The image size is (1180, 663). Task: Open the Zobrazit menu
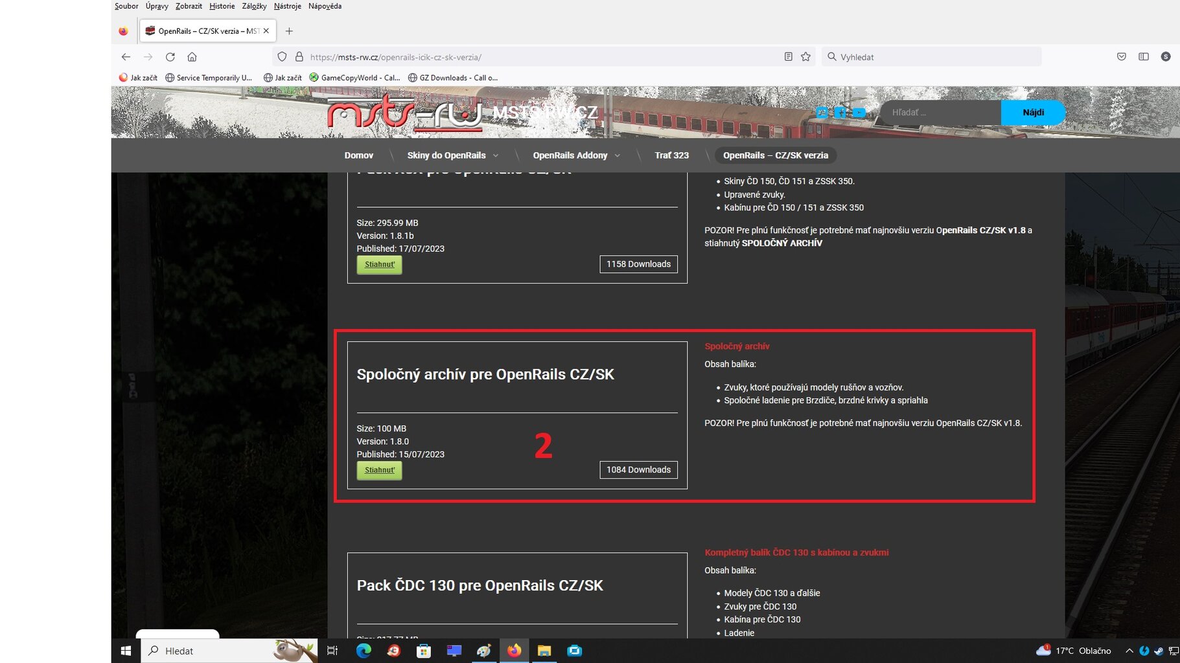(189, 6)
